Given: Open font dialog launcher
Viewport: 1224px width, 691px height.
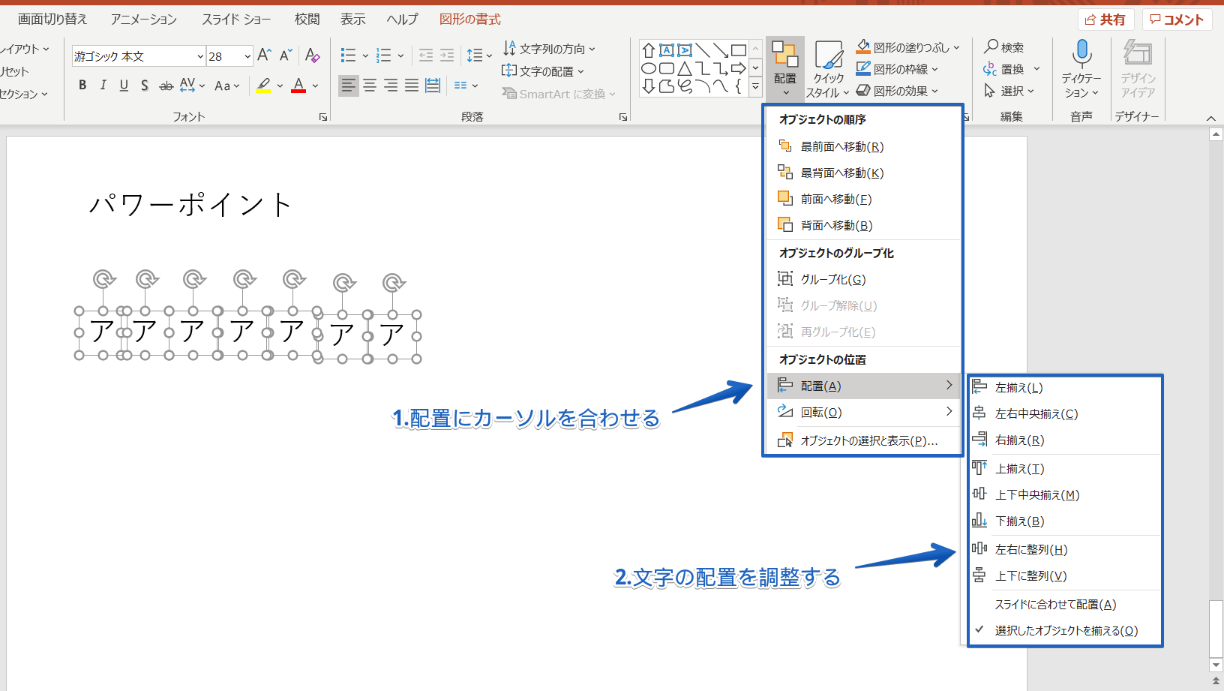Looking at the screenshot, I should point(323,117).
